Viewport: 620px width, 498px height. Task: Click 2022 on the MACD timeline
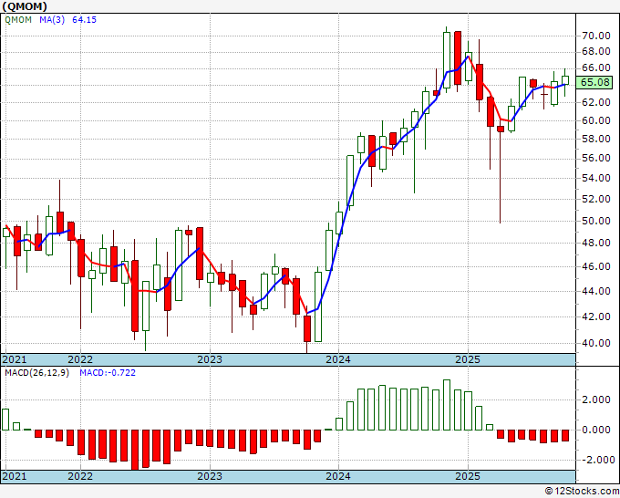(x=80, y=476)
